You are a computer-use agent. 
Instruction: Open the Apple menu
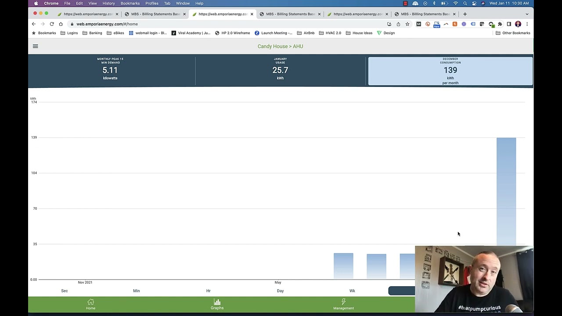point(36,4)
